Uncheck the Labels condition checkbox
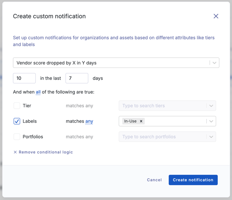This screenshot has height=200, width=232. tap(17, 121)
